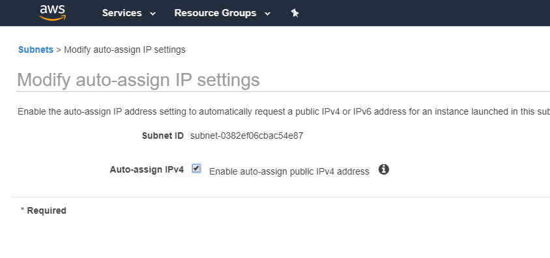This screenshot has width=550, height=258.
Task: Click the Enable auto-assign public IPv4 address text
Action: coord(289,171)
